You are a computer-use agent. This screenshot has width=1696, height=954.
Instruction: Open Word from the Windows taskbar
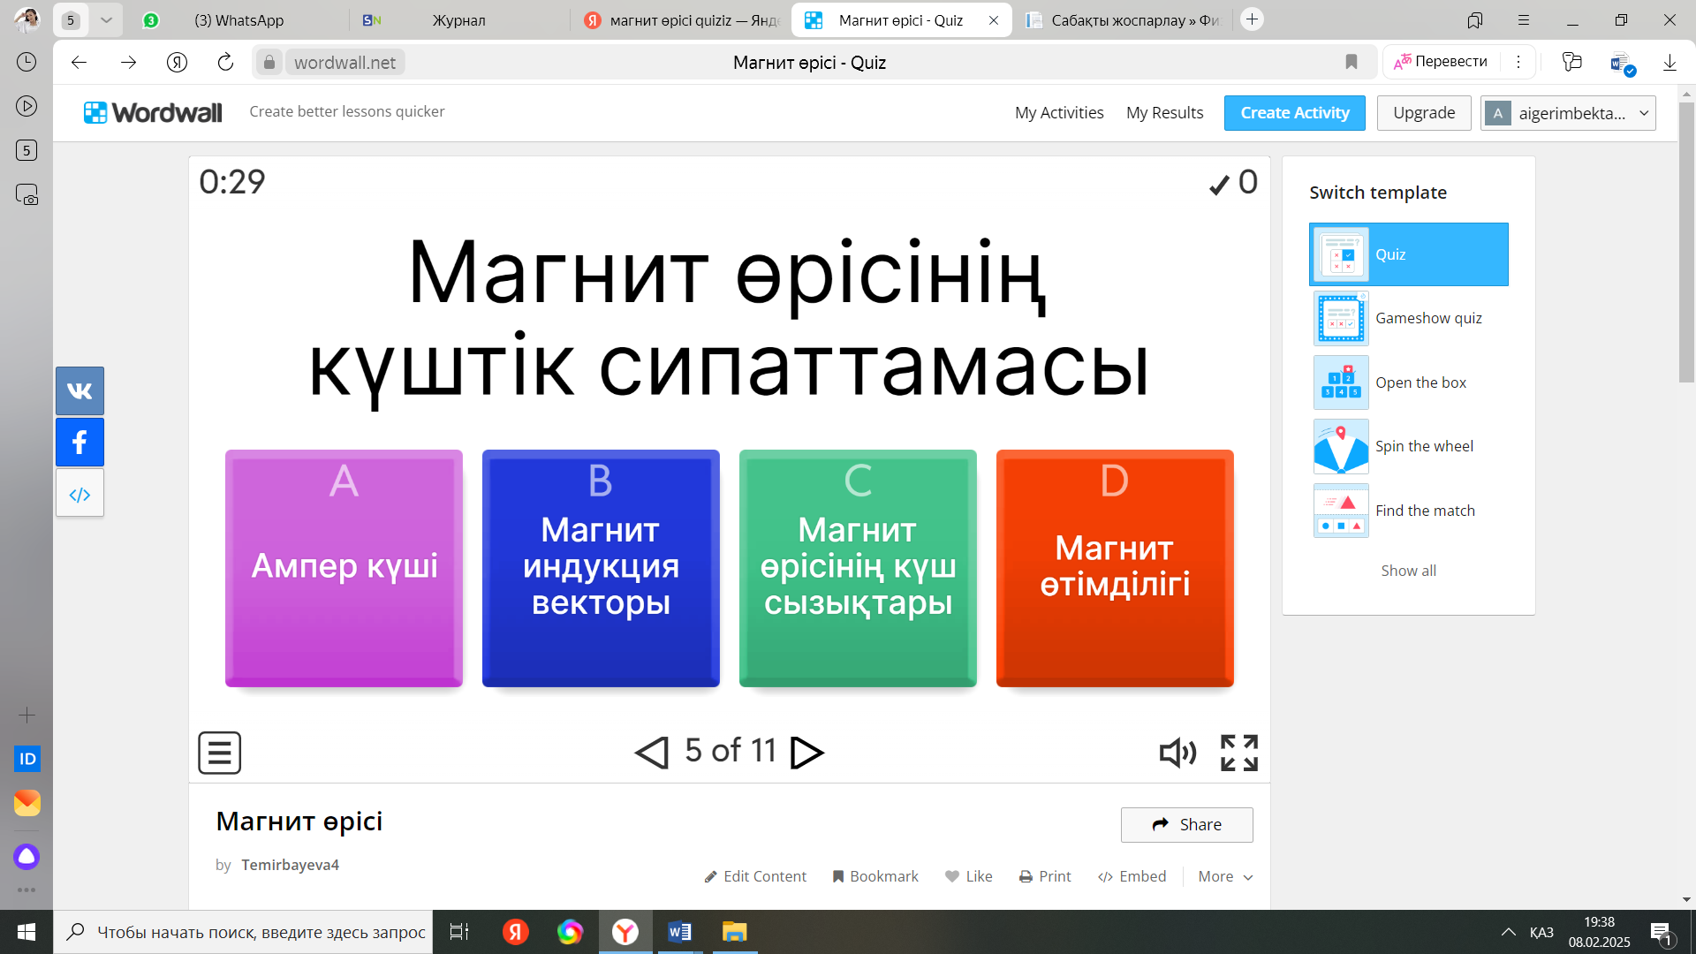pyautogui.click(x=679, y=932)
